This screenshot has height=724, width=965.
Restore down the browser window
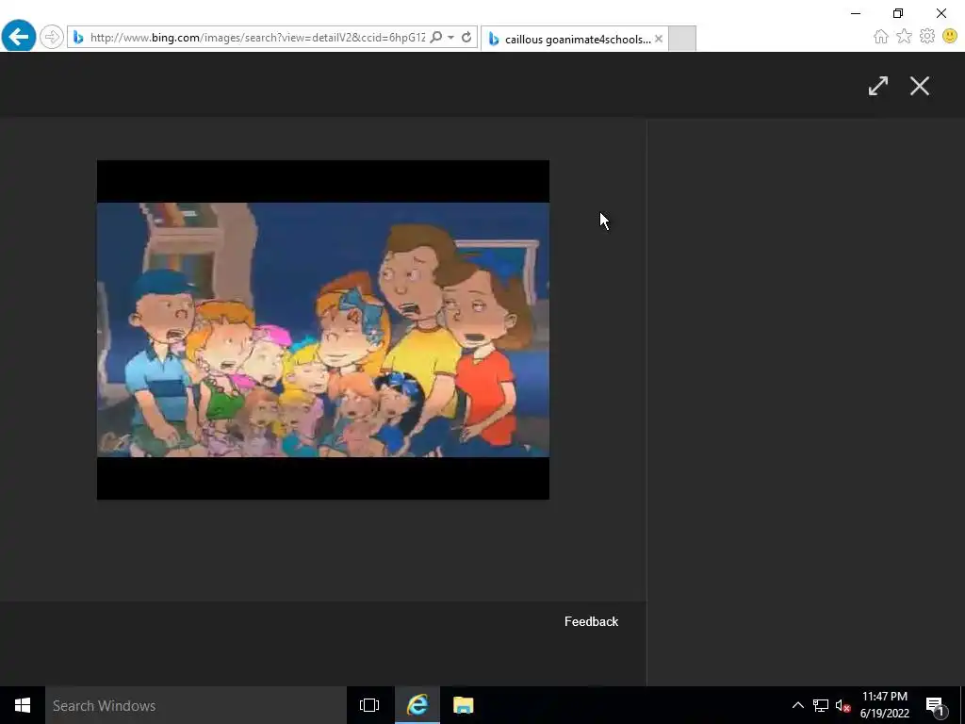898,13
